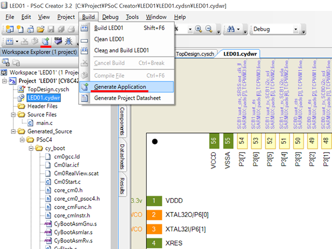Click the Open Project toolbar icon
The image size is (332, 249).
tap(30, 29)
